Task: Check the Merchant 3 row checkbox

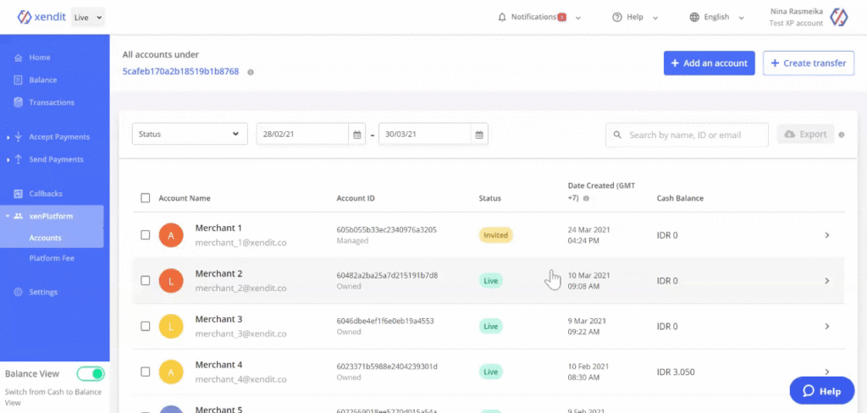Action: [x=145, y=326]
